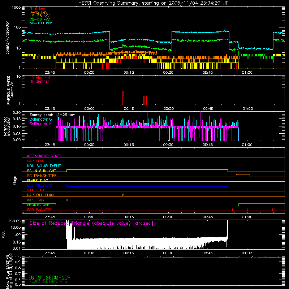This screenshot has height=289, width=289.
Task: Click the AAZ_FLAG pulse near 23:51
Action: [x=67, y=200]
